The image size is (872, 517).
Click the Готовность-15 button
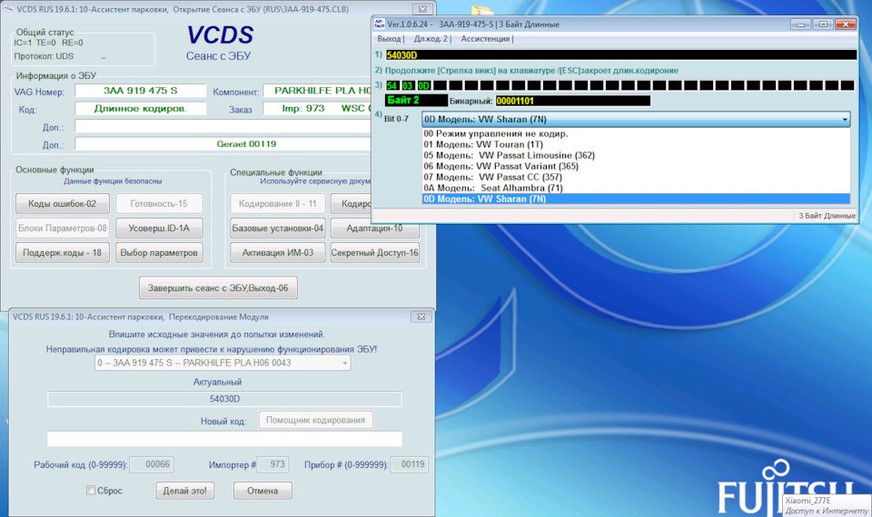click(159, 204)
